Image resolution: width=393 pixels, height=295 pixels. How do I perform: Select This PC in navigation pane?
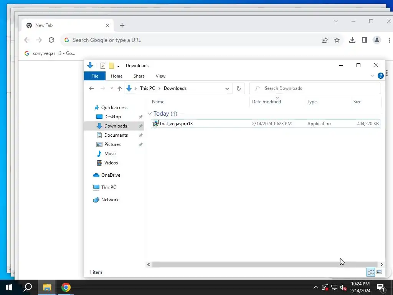109,187
